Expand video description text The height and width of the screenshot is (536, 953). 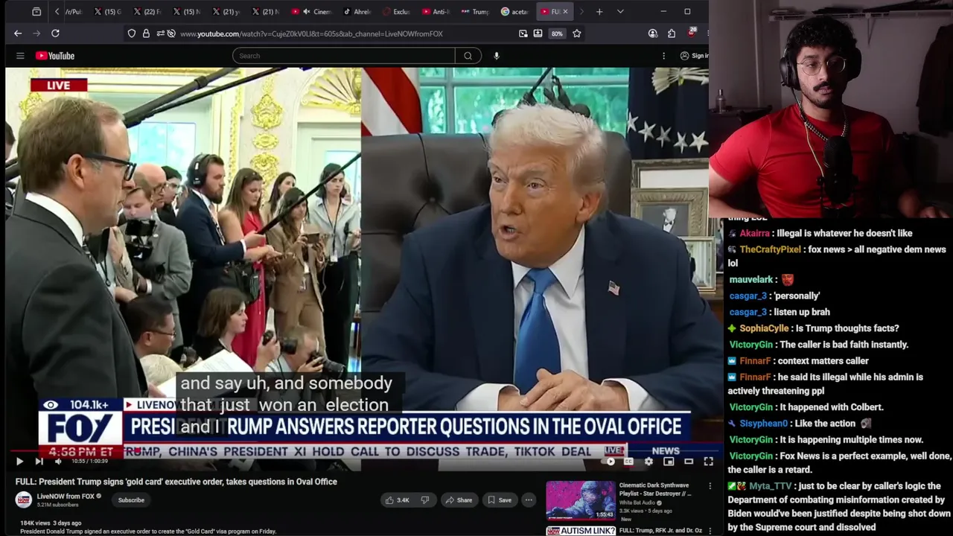point(148,532)
